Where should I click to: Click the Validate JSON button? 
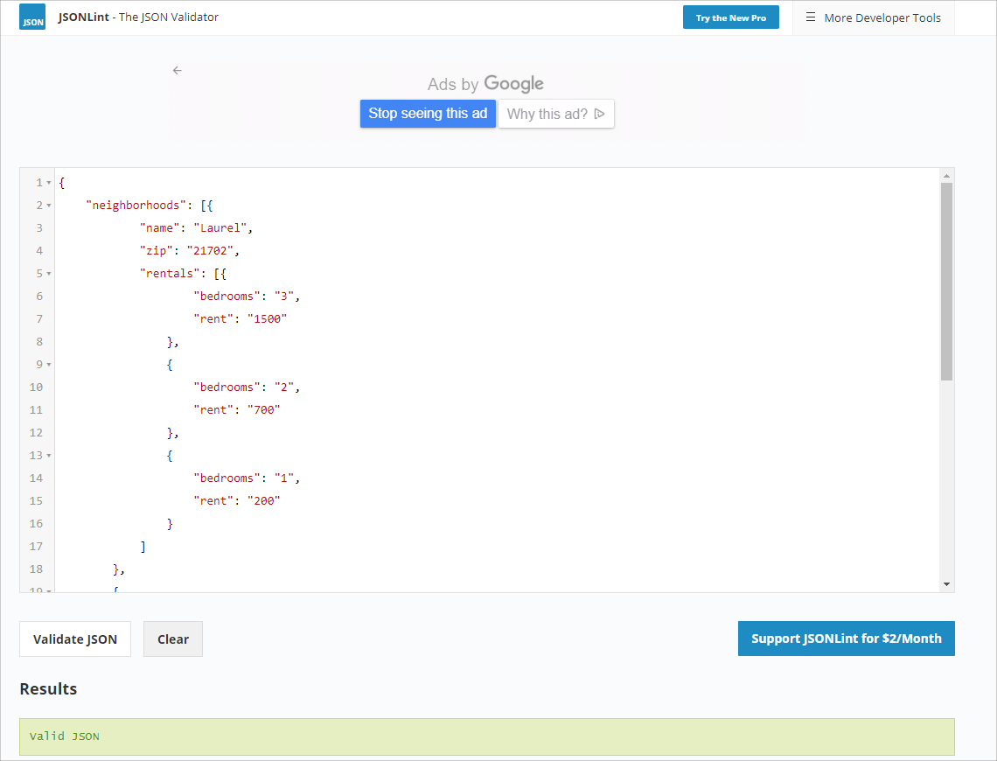click(75, 639)
